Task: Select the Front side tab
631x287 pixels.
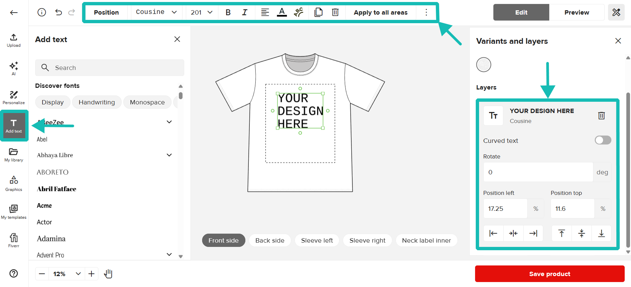Action: point(223,240)
